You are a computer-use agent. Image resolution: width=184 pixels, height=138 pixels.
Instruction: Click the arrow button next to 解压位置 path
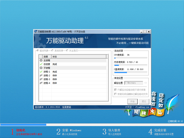pyautogui.click(x=145, y=83)
